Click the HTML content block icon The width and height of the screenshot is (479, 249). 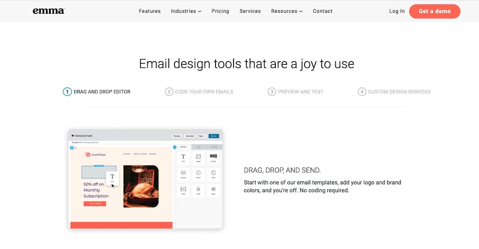[x=213, y=174]
